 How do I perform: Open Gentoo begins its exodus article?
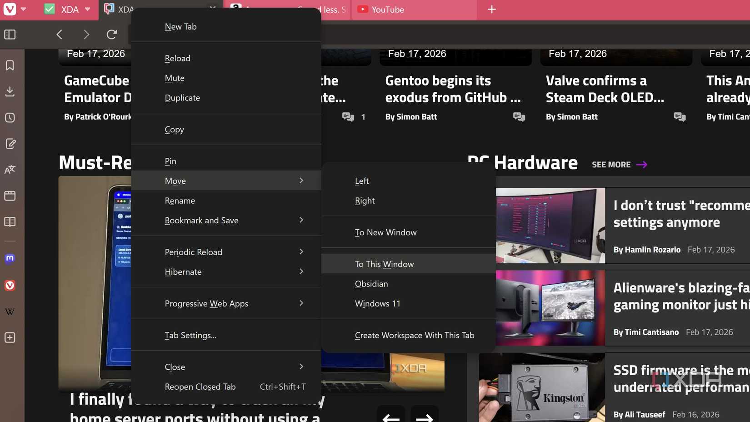pos(453,89)
